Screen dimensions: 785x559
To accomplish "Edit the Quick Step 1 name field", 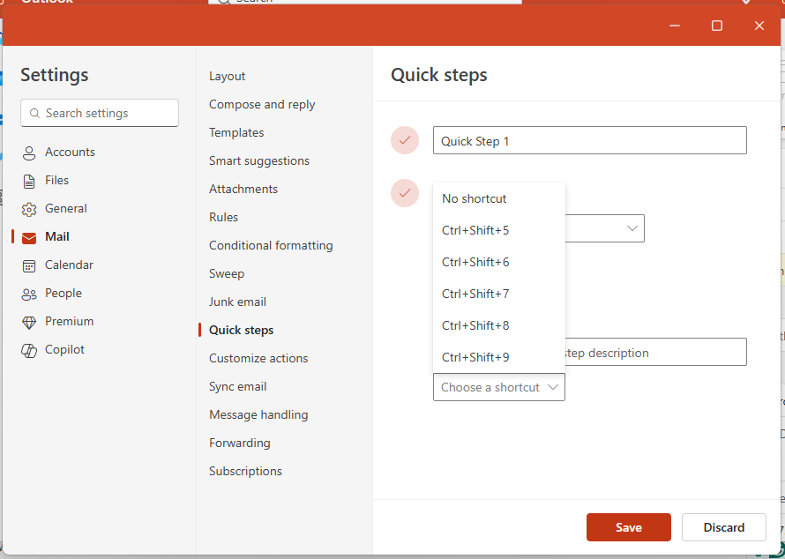I will click(590, 140).
